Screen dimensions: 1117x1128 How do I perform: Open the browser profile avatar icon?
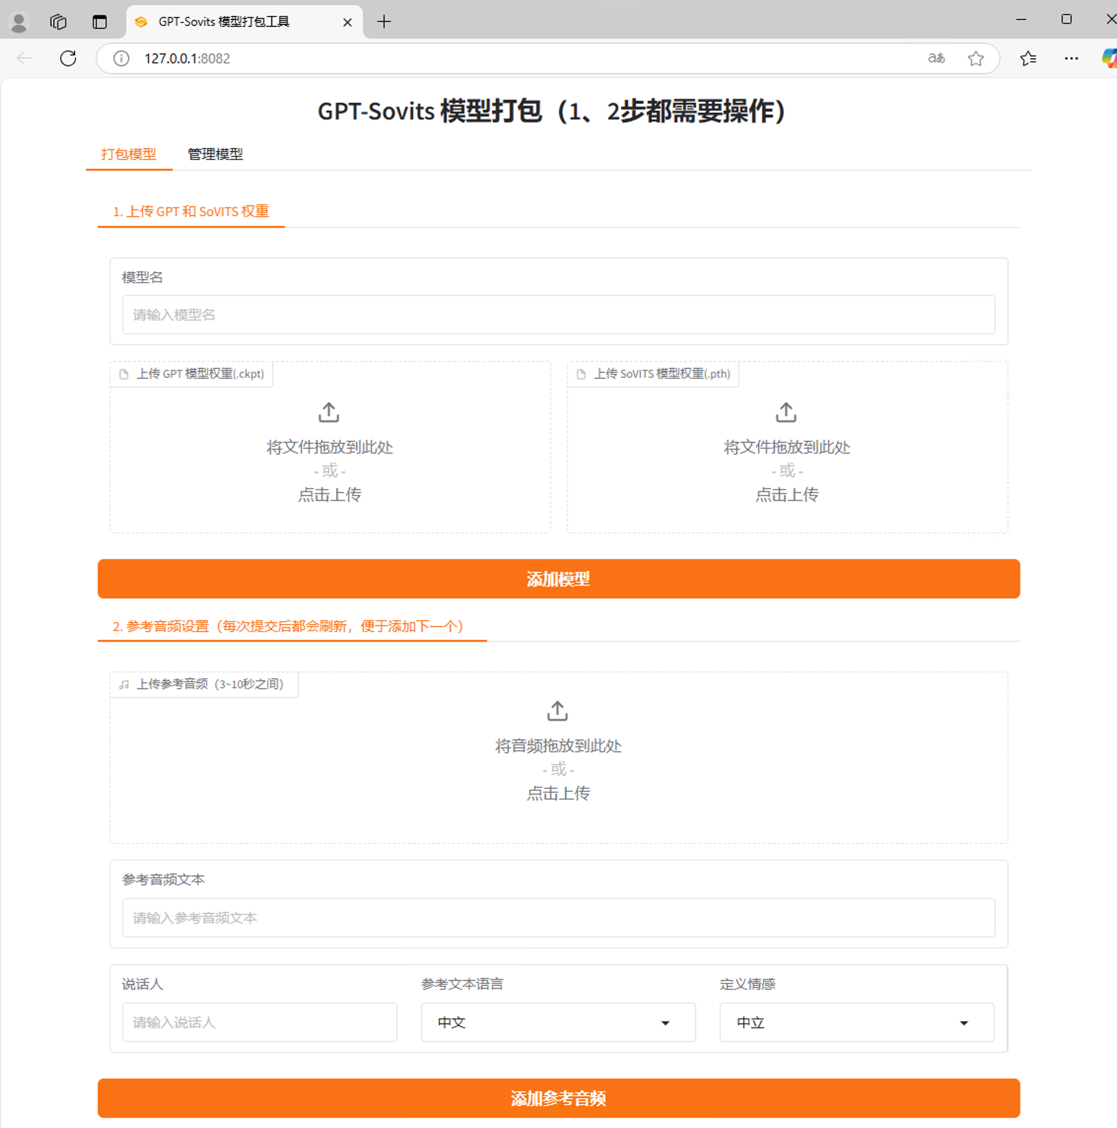click(x=19, y=22)
